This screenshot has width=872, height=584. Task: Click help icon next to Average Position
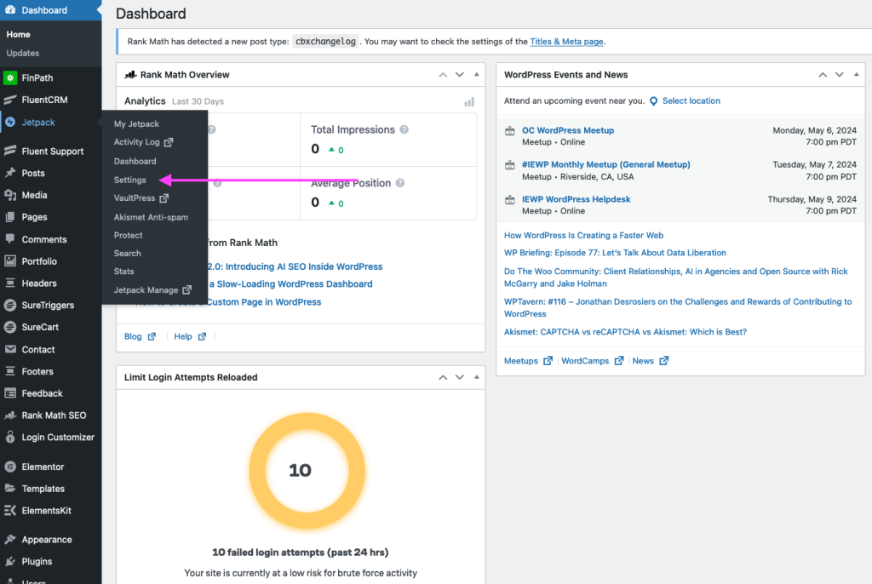(x=400, y=183)
